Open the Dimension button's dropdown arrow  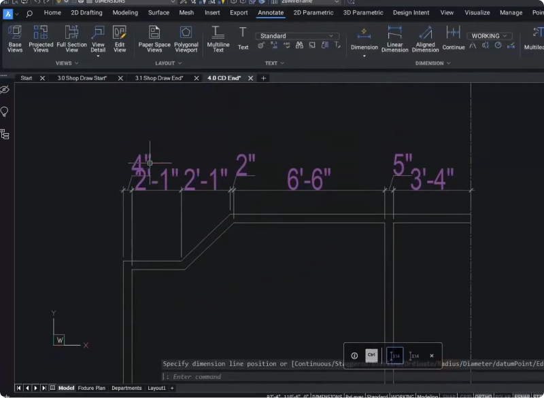[364, 56]
